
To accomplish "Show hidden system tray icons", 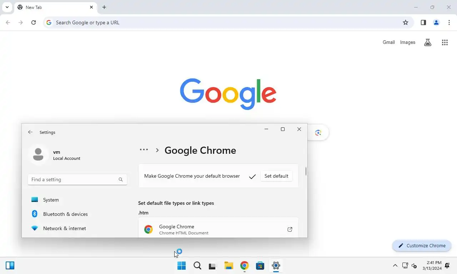I will coord(395,265).
